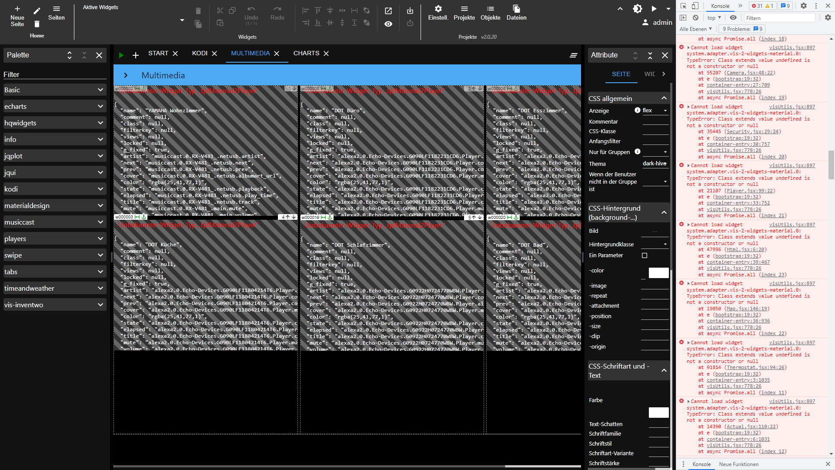Click the white -color swatch

point(658,273)
